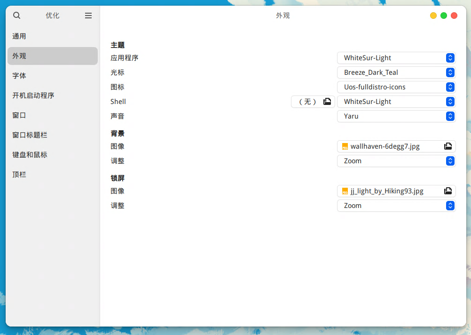Open the search icon in sidebar header
The image size is (471, 335).
17,16
